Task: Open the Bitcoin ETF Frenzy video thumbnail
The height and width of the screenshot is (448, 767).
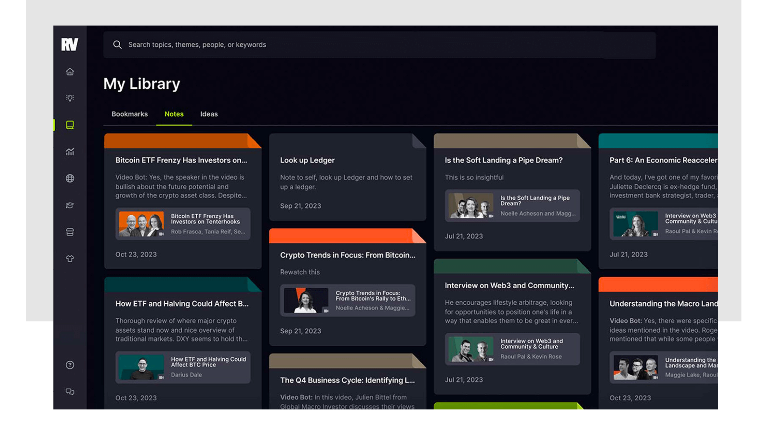Action: pyautogui.click(x=141, y=224)
